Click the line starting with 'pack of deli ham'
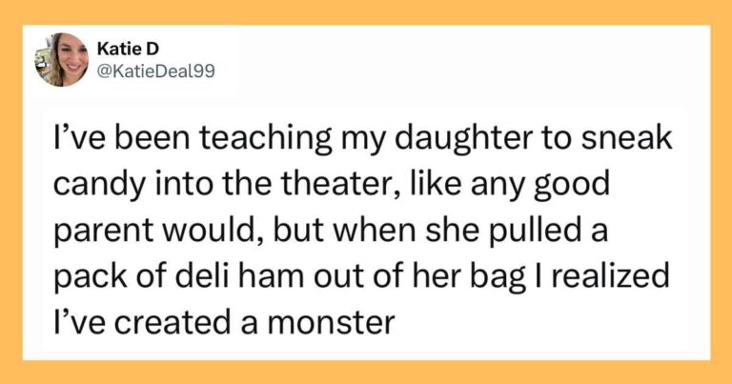This screenshot has height=384, width=732. pos(361,276)
